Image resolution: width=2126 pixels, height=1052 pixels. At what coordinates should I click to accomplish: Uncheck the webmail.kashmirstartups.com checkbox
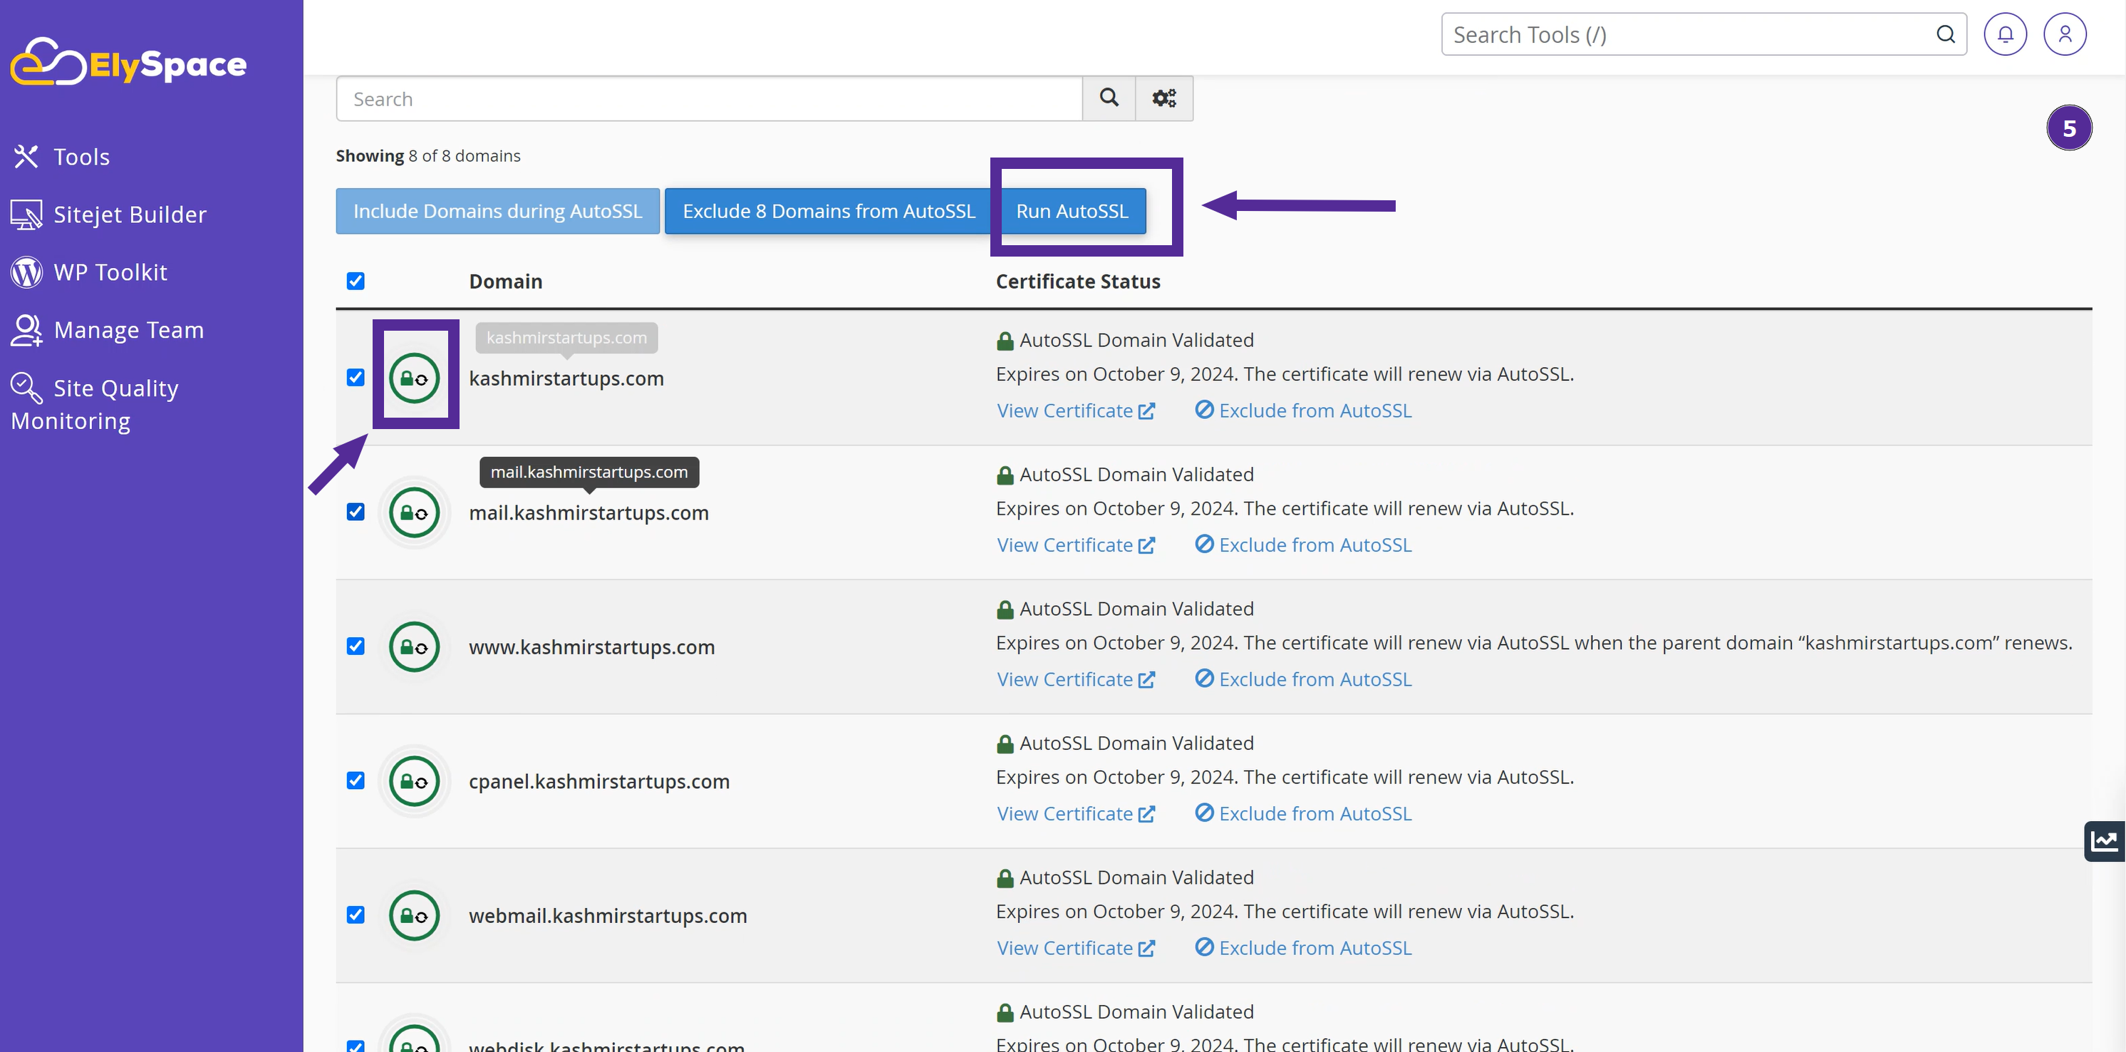[x=356, y=915]
